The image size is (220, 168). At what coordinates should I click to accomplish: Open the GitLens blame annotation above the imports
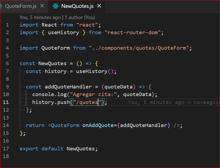(x=57, y=17)
